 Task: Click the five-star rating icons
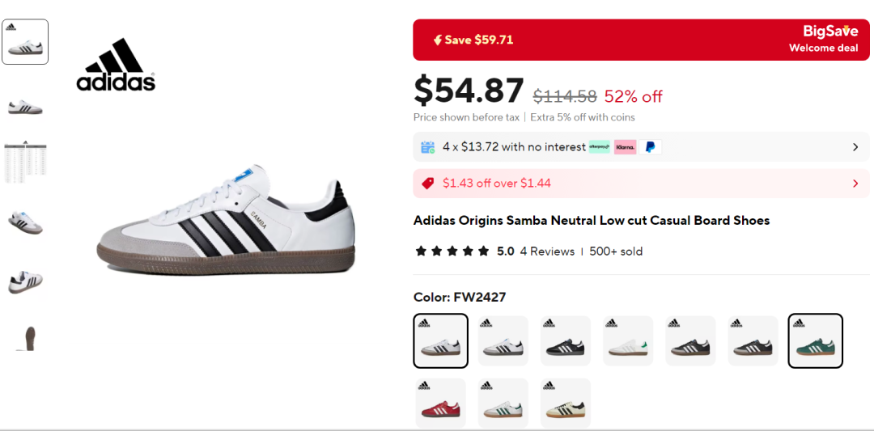452,251
